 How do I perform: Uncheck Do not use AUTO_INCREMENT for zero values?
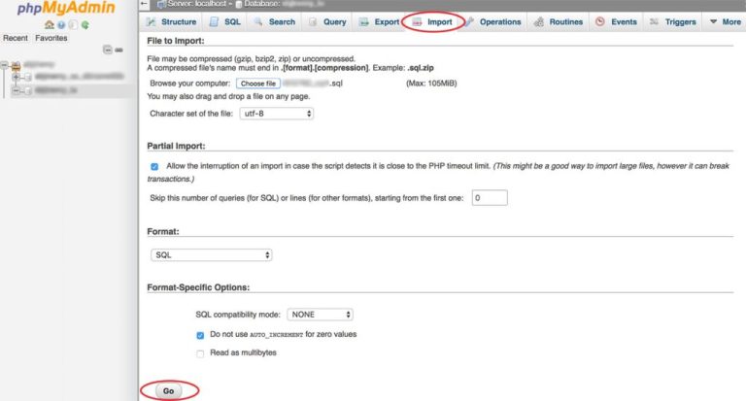(200, 334)
